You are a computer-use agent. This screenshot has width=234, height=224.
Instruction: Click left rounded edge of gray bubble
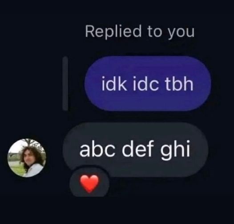click(x=67, y=150)
